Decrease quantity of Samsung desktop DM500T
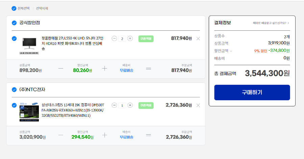This screenshot has height=159, width=304. click(x=114, y=105)
